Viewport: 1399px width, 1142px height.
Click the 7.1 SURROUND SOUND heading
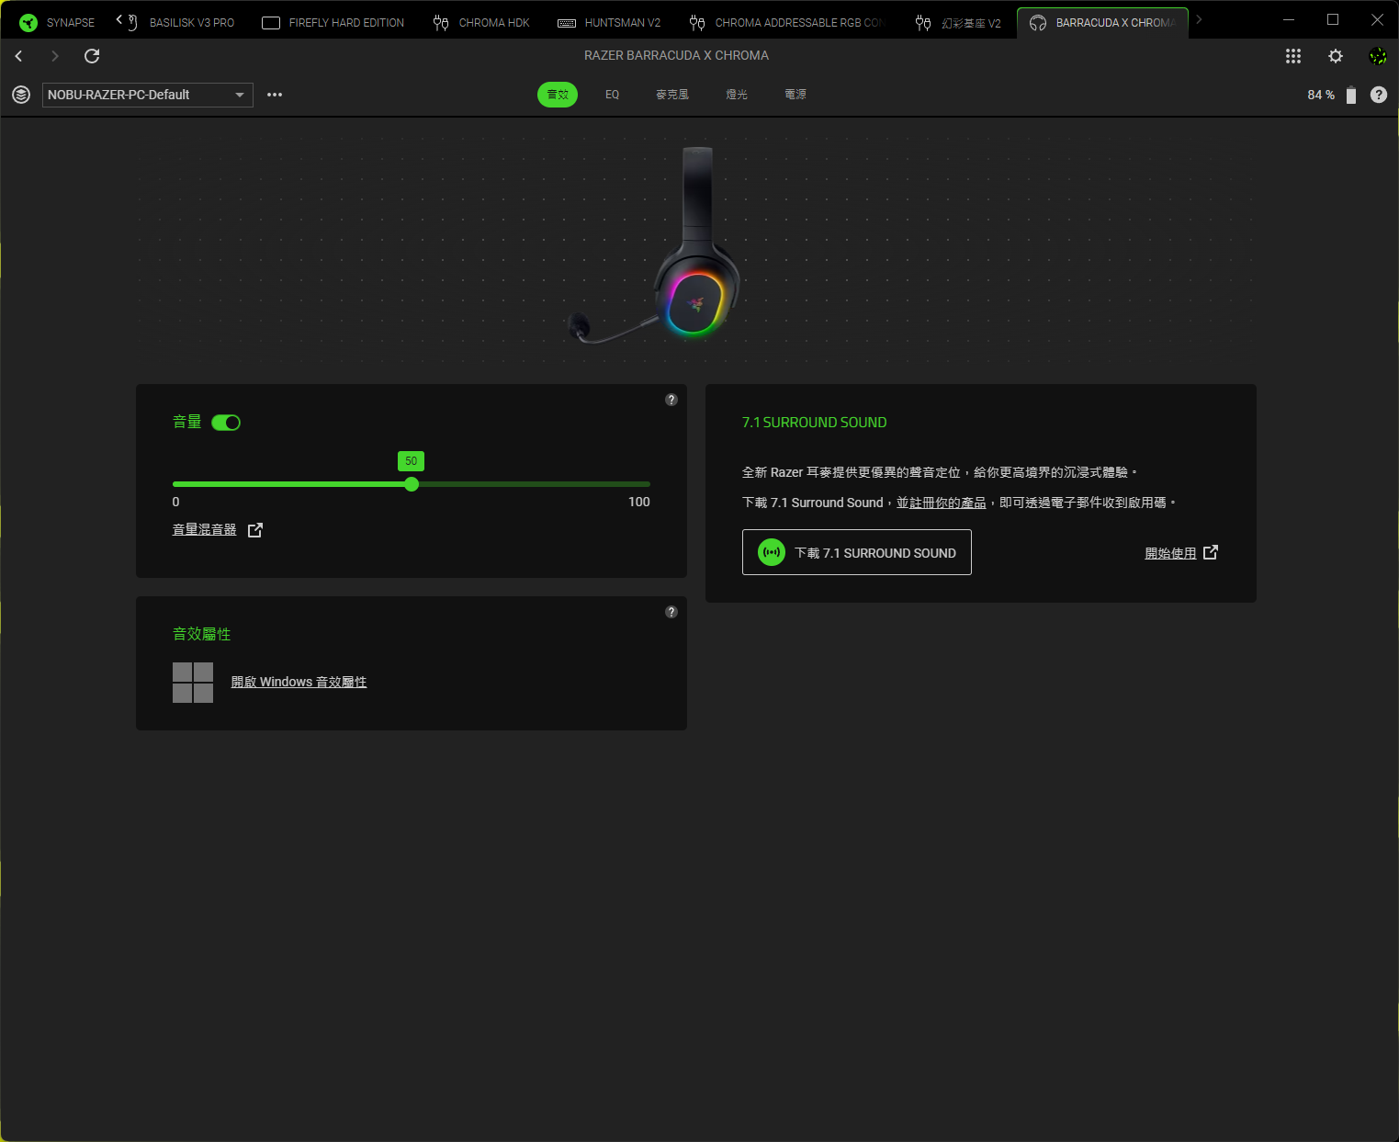click(814, 423)
